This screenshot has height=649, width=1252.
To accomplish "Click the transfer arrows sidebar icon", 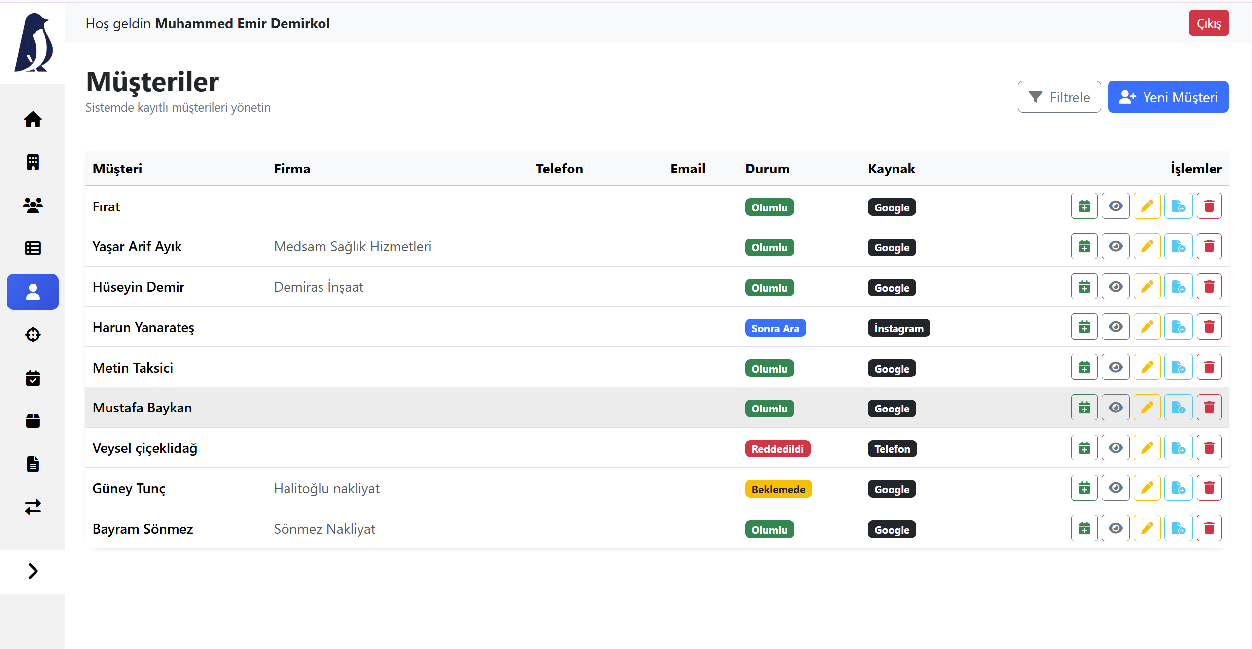I will (x=33, y=507).
